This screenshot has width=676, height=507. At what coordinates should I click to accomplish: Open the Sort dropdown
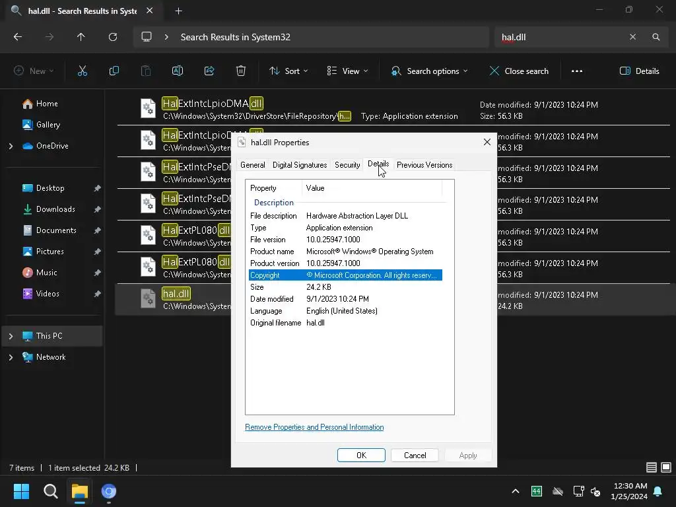288,71
